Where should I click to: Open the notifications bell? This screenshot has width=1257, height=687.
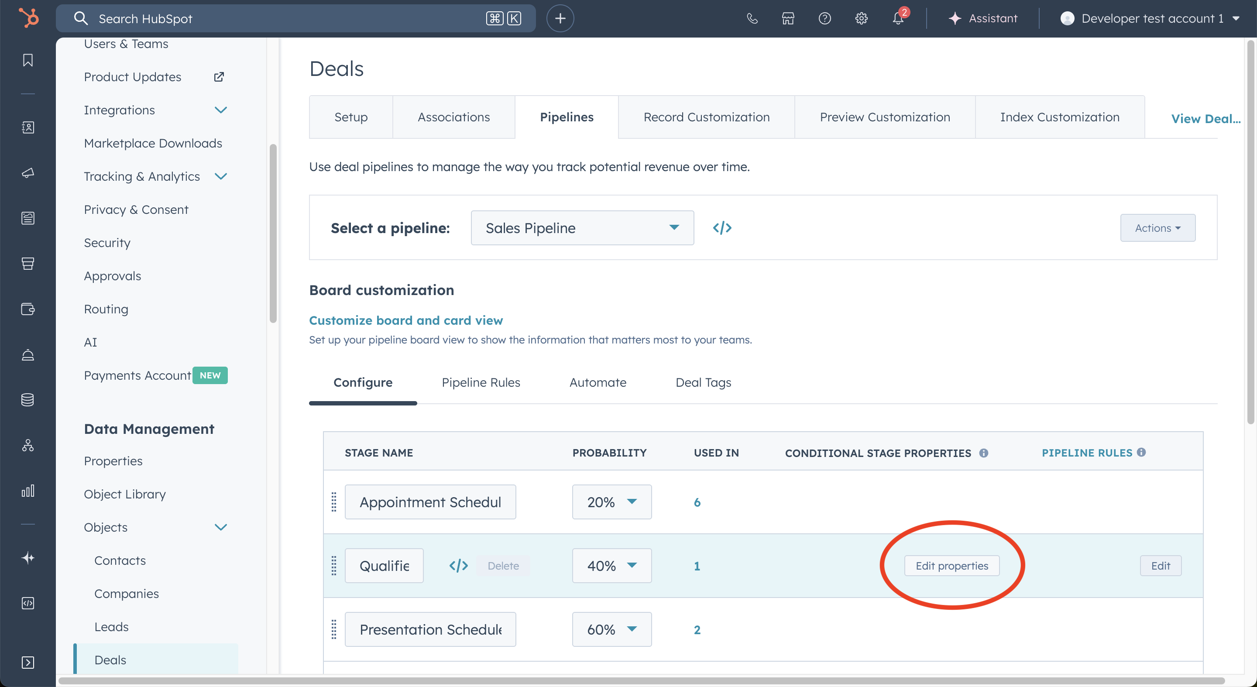[x=898, y=18]
